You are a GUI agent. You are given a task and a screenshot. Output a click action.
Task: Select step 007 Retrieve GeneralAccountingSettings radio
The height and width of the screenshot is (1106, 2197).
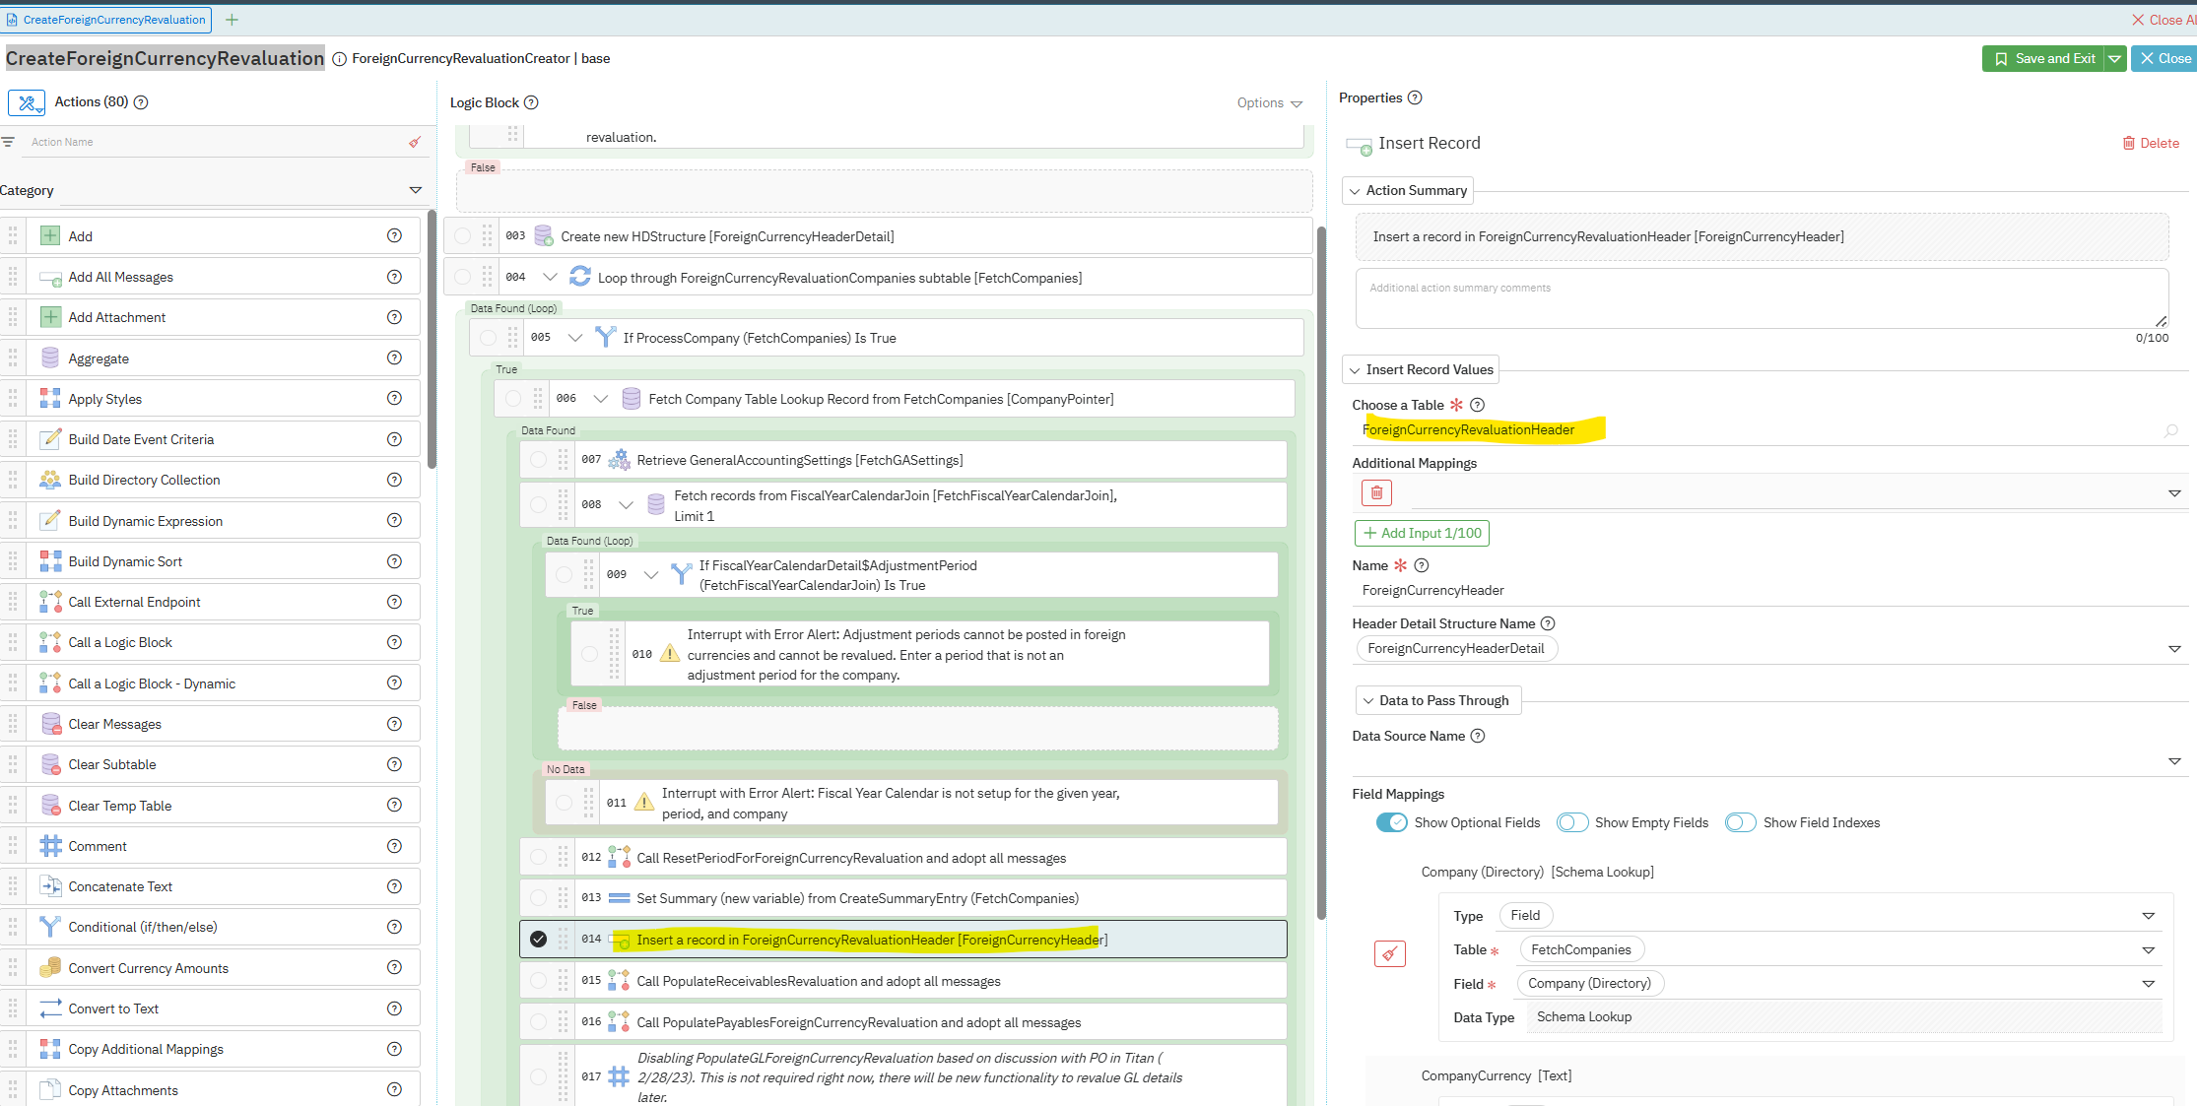tap(538, 459)
